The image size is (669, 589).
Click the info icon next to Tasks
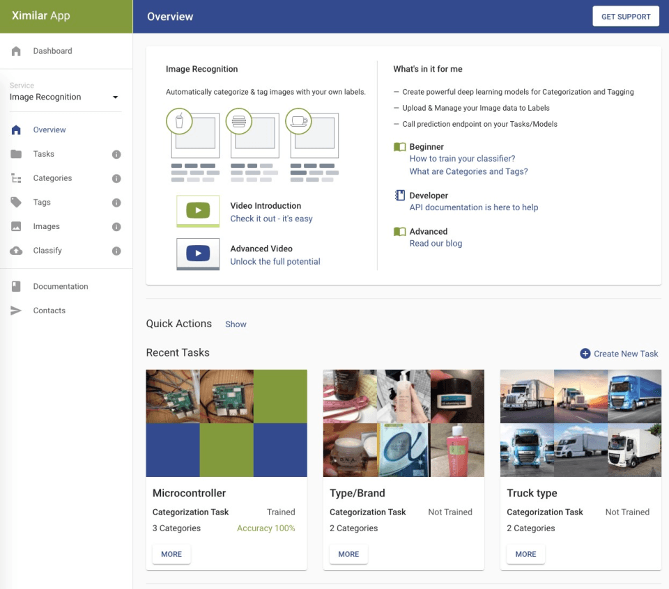pyautogui.click(x=116, y=155)
